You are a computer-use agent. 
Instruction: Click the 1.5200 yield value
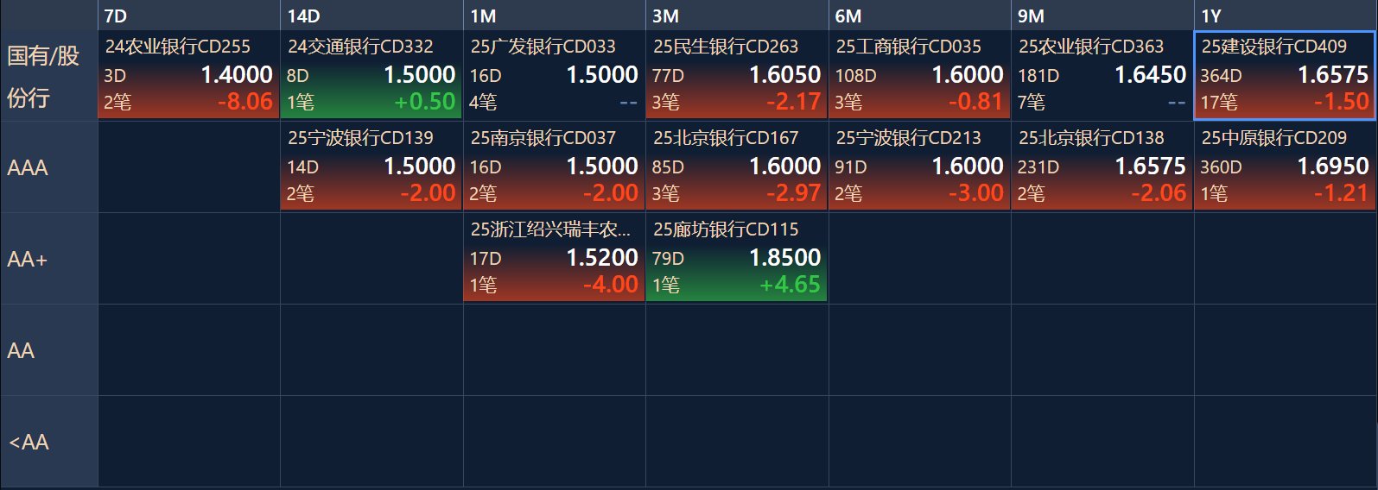(602, 258)
